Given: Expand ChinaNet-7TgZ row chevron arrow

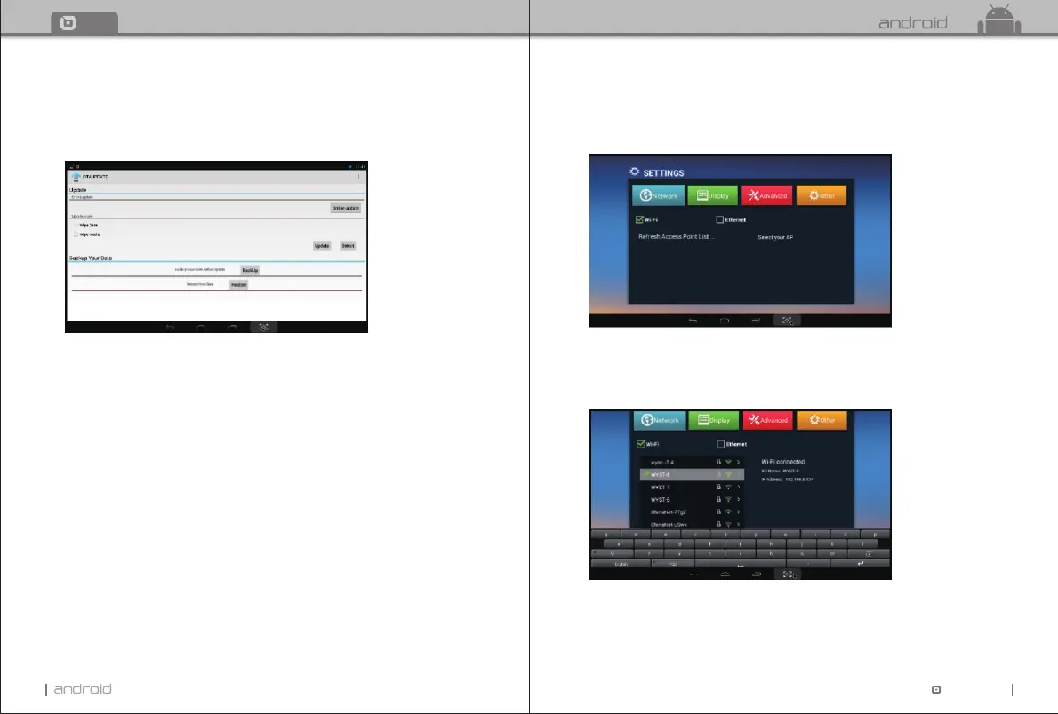Looking at the screenshot, I should click(738, 512).
